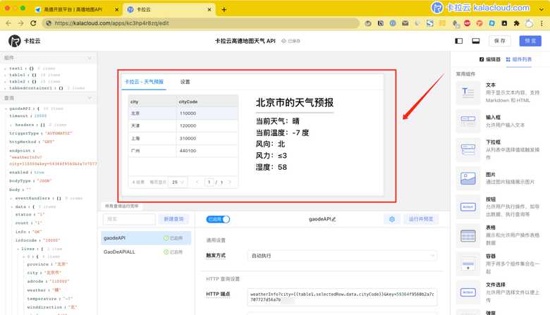Screen dimensions: 550x315
Task: Select the File picker component icon
Action: (468, 292)
